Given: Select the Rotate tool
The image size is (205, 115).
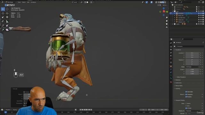Looking at the screenshot, I should click(x=7, y=13).
